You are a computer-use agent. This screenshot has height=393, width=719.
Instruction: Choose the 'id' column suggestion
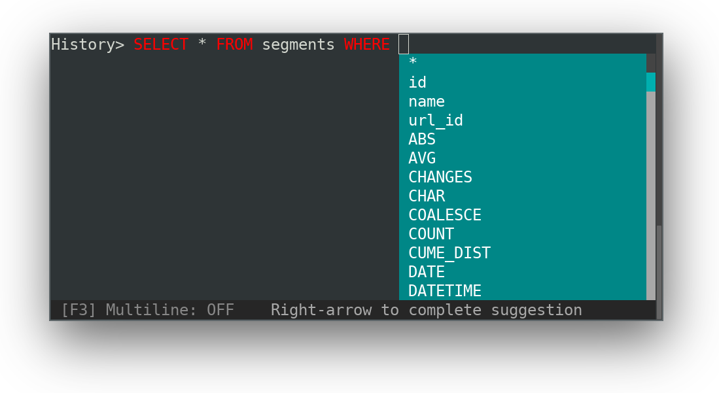point(522,82)
